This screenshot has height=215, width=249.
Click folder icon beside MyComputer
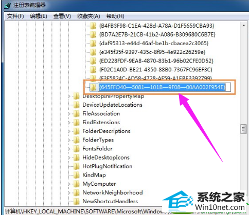coord(77,184)
